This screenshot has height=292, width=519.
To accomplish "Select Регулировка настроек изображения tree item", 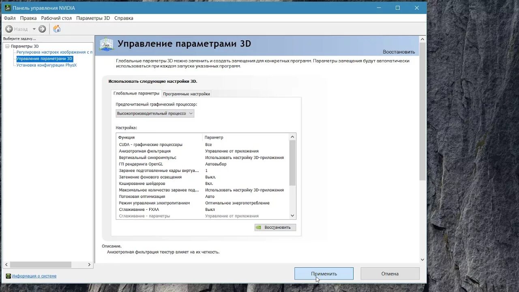I will [x=54, y=52].
